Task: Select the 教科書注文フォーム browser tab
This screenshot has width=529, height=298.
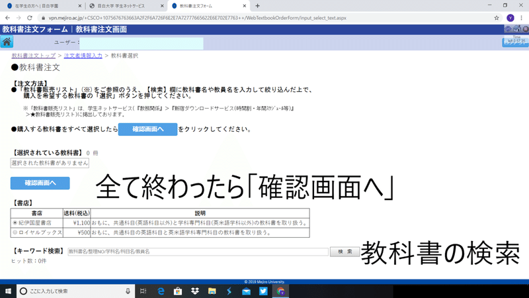Action: pos(208,6)
